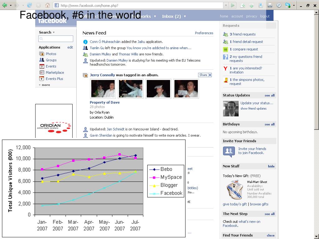319x239 pixels.
Task: Open Jan Schmidt's profile link
Action: pyautogui.click(x=115, y=129)
